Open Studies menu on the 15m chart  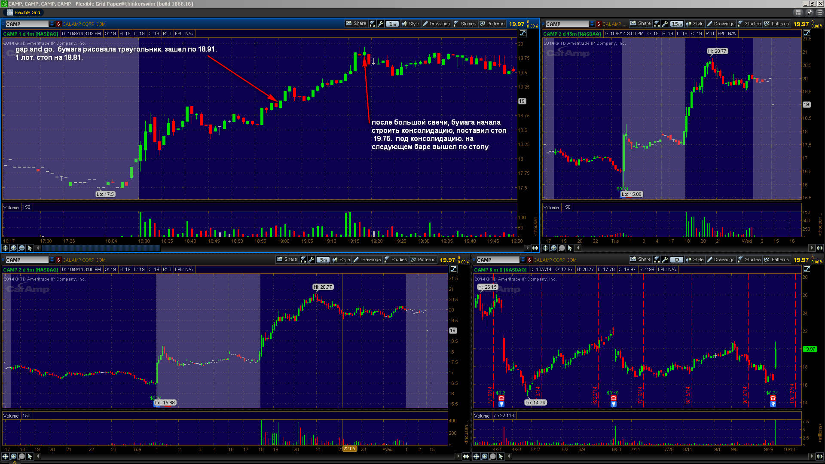[749, 24]
